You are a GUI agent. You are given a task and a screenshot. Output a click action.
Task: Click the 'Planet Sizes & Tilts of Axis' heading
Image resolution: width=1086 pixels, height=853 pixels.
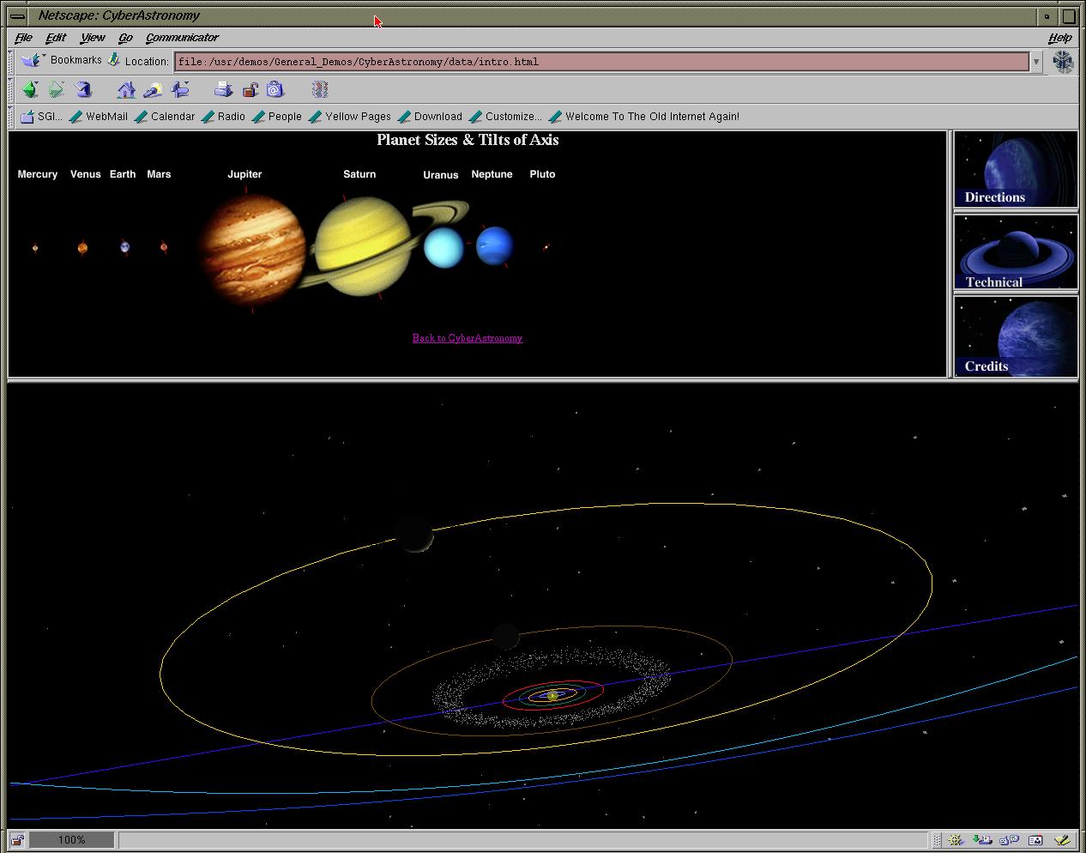coord(468,140)
